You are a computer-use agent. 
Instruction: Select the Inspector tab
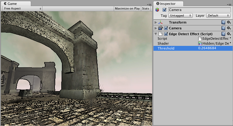168,4
